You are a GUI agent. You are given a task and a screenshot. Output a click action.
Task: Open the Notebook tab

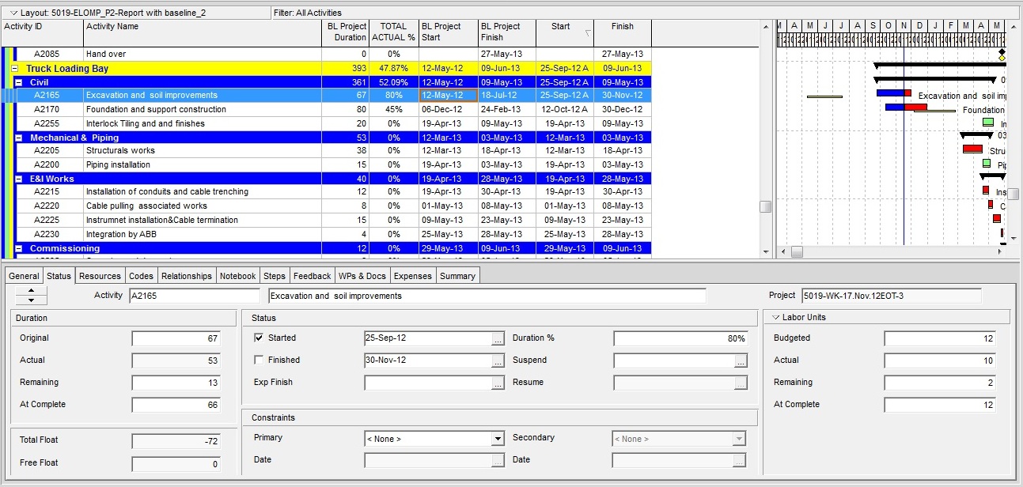coord(237,276)
